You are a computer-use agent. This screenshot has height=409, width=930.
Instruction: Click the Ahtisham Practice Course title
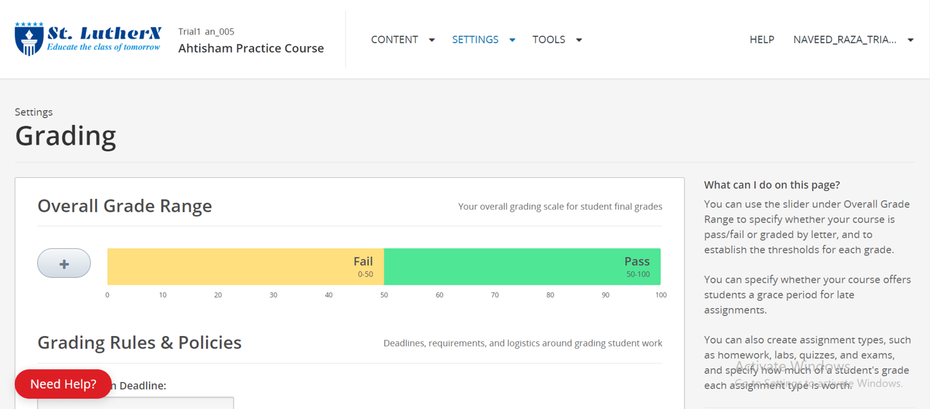point(251,48)
